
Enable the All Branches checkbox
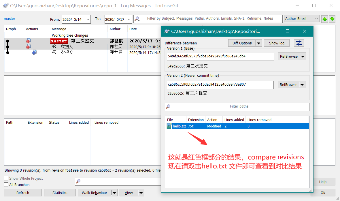[6, 185]
